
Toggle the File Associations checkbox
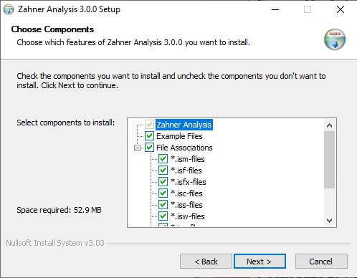(149, 148)
